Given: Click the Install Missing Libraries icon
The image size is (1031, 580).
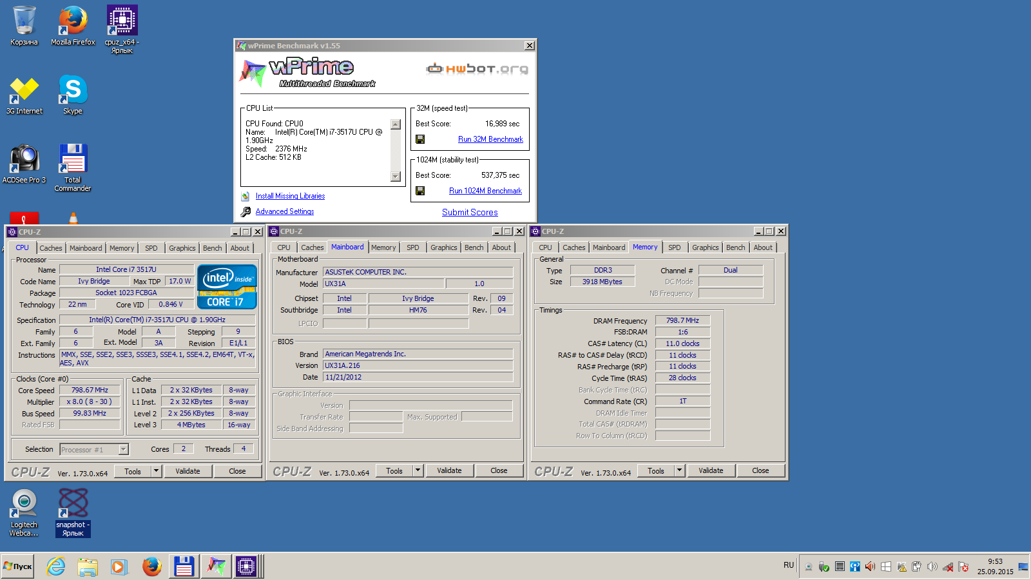Looking at the screenshot, I should [x=245, y=196].
